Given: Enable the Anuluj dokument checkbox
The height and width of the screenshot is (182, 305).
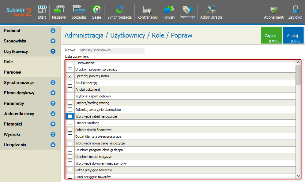Looking at the screenshot, I should pos(70,89).
